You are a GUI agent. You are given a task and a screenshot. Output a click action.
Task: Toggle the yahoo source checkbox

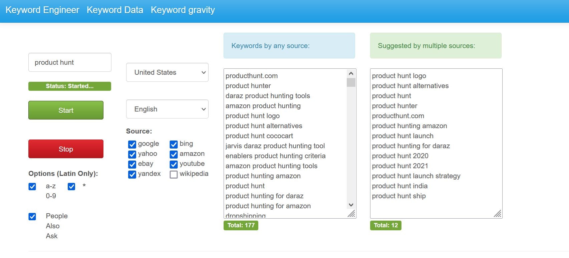coord(132,154)
